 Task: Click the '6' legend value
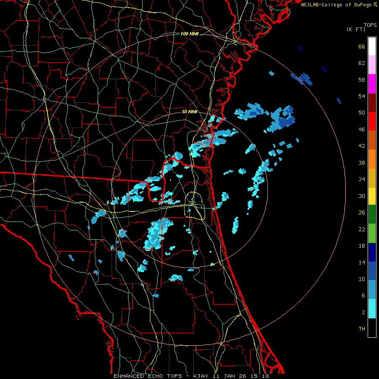tap(363, 296)
